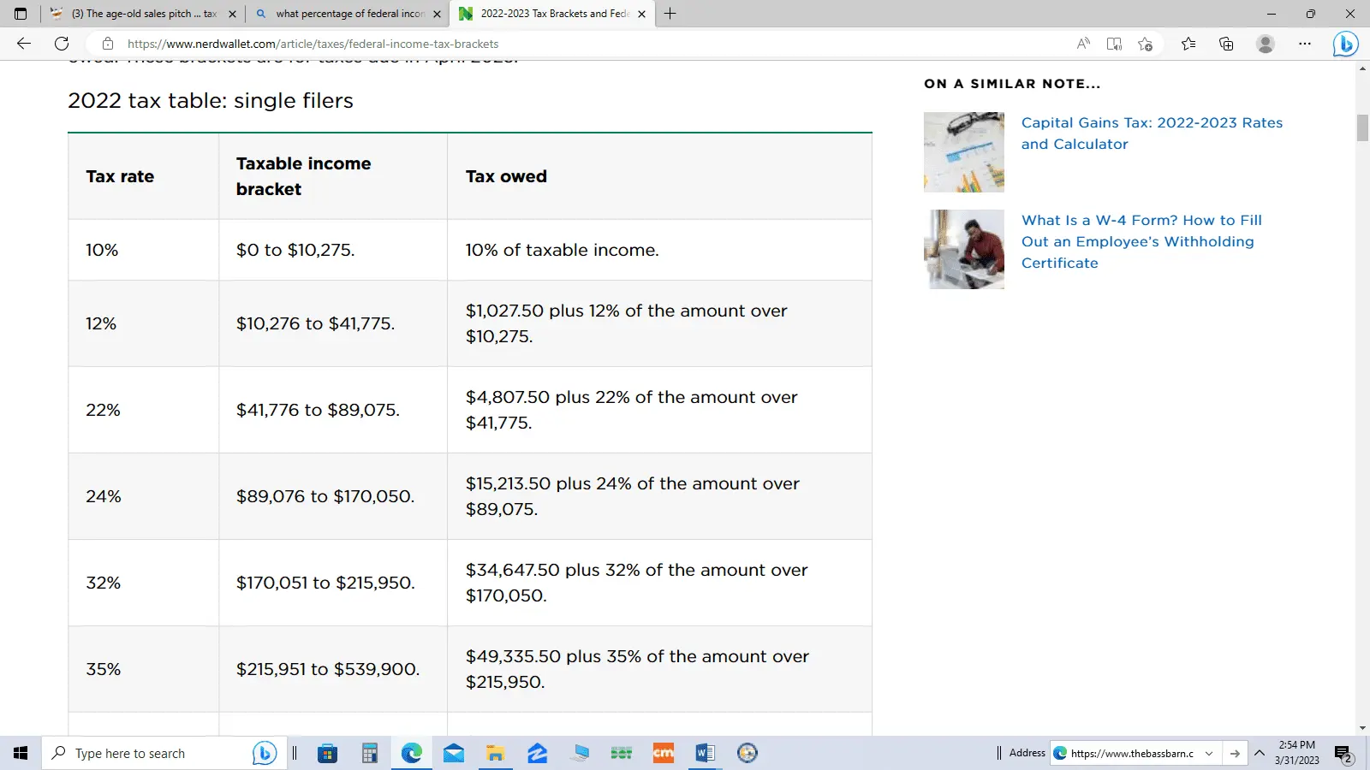Add this page to favorites
Image resolution: width=1370 pixels, height=770 pixels.
click(x=1146, y=44)
